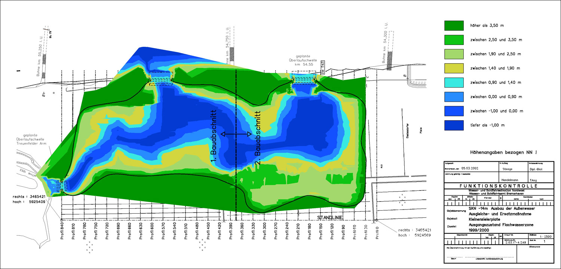Click the cyan 'zwischen 0,90 und 1,40 m' swatch
Viewport: 561px width, 269px height.
454,82
